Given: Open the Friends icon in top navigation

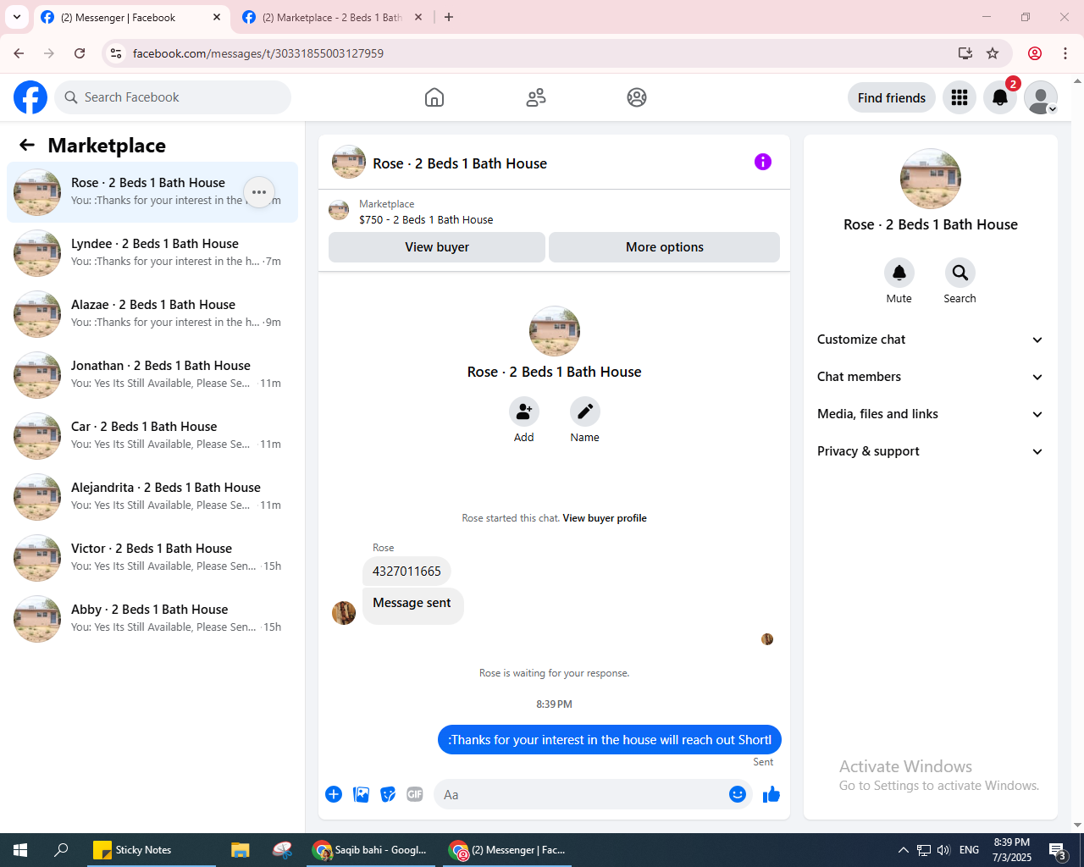Looking at the screenshot, I should tap(536, 97).
